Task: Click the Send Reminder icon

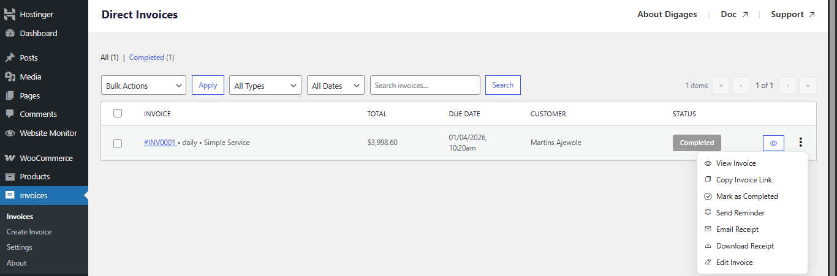Action: (708, 213)
